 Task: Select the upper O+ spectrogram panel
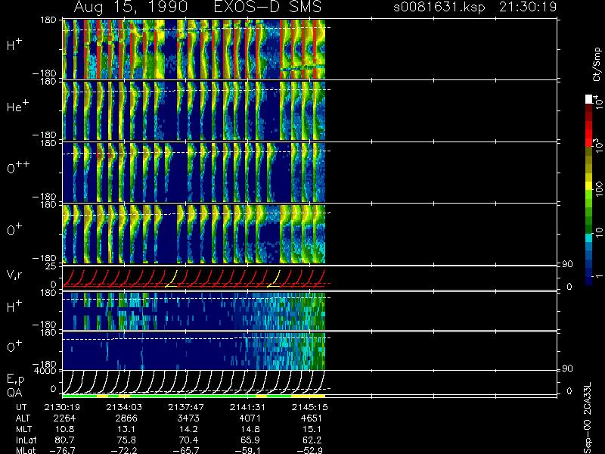pyautogui.click(x=194, y=234)
